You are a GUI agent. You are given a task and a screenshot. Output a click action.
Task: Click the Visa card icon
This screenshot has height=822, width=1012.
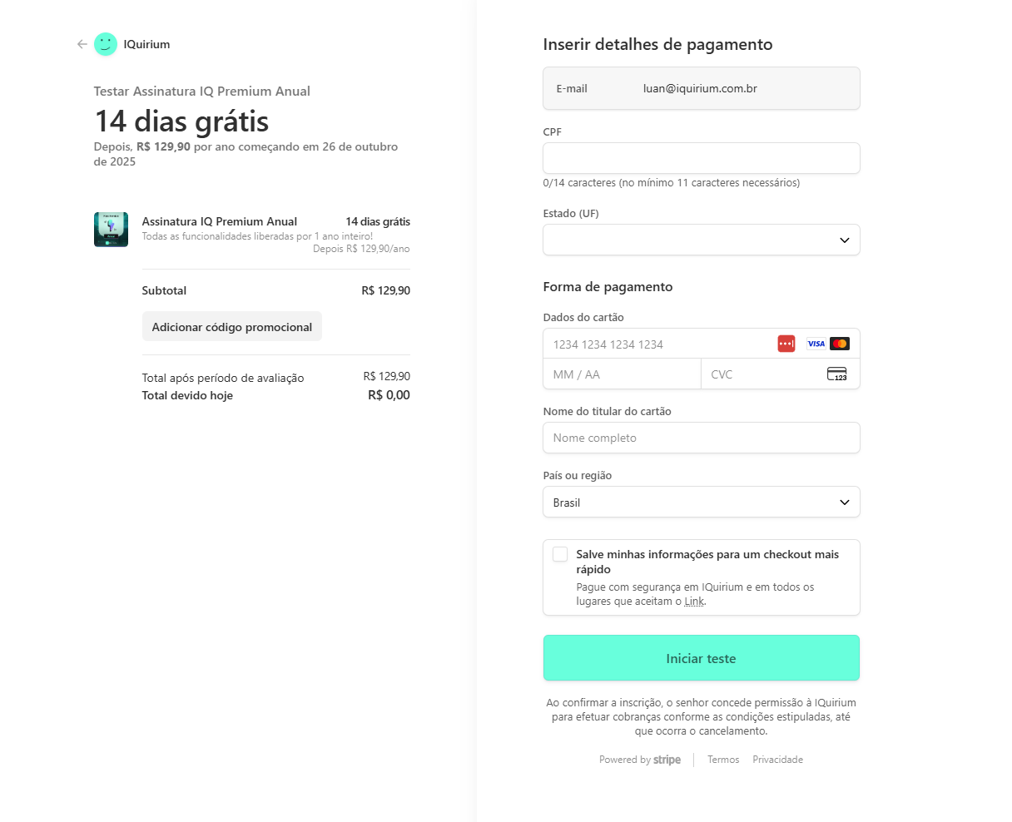816,344
